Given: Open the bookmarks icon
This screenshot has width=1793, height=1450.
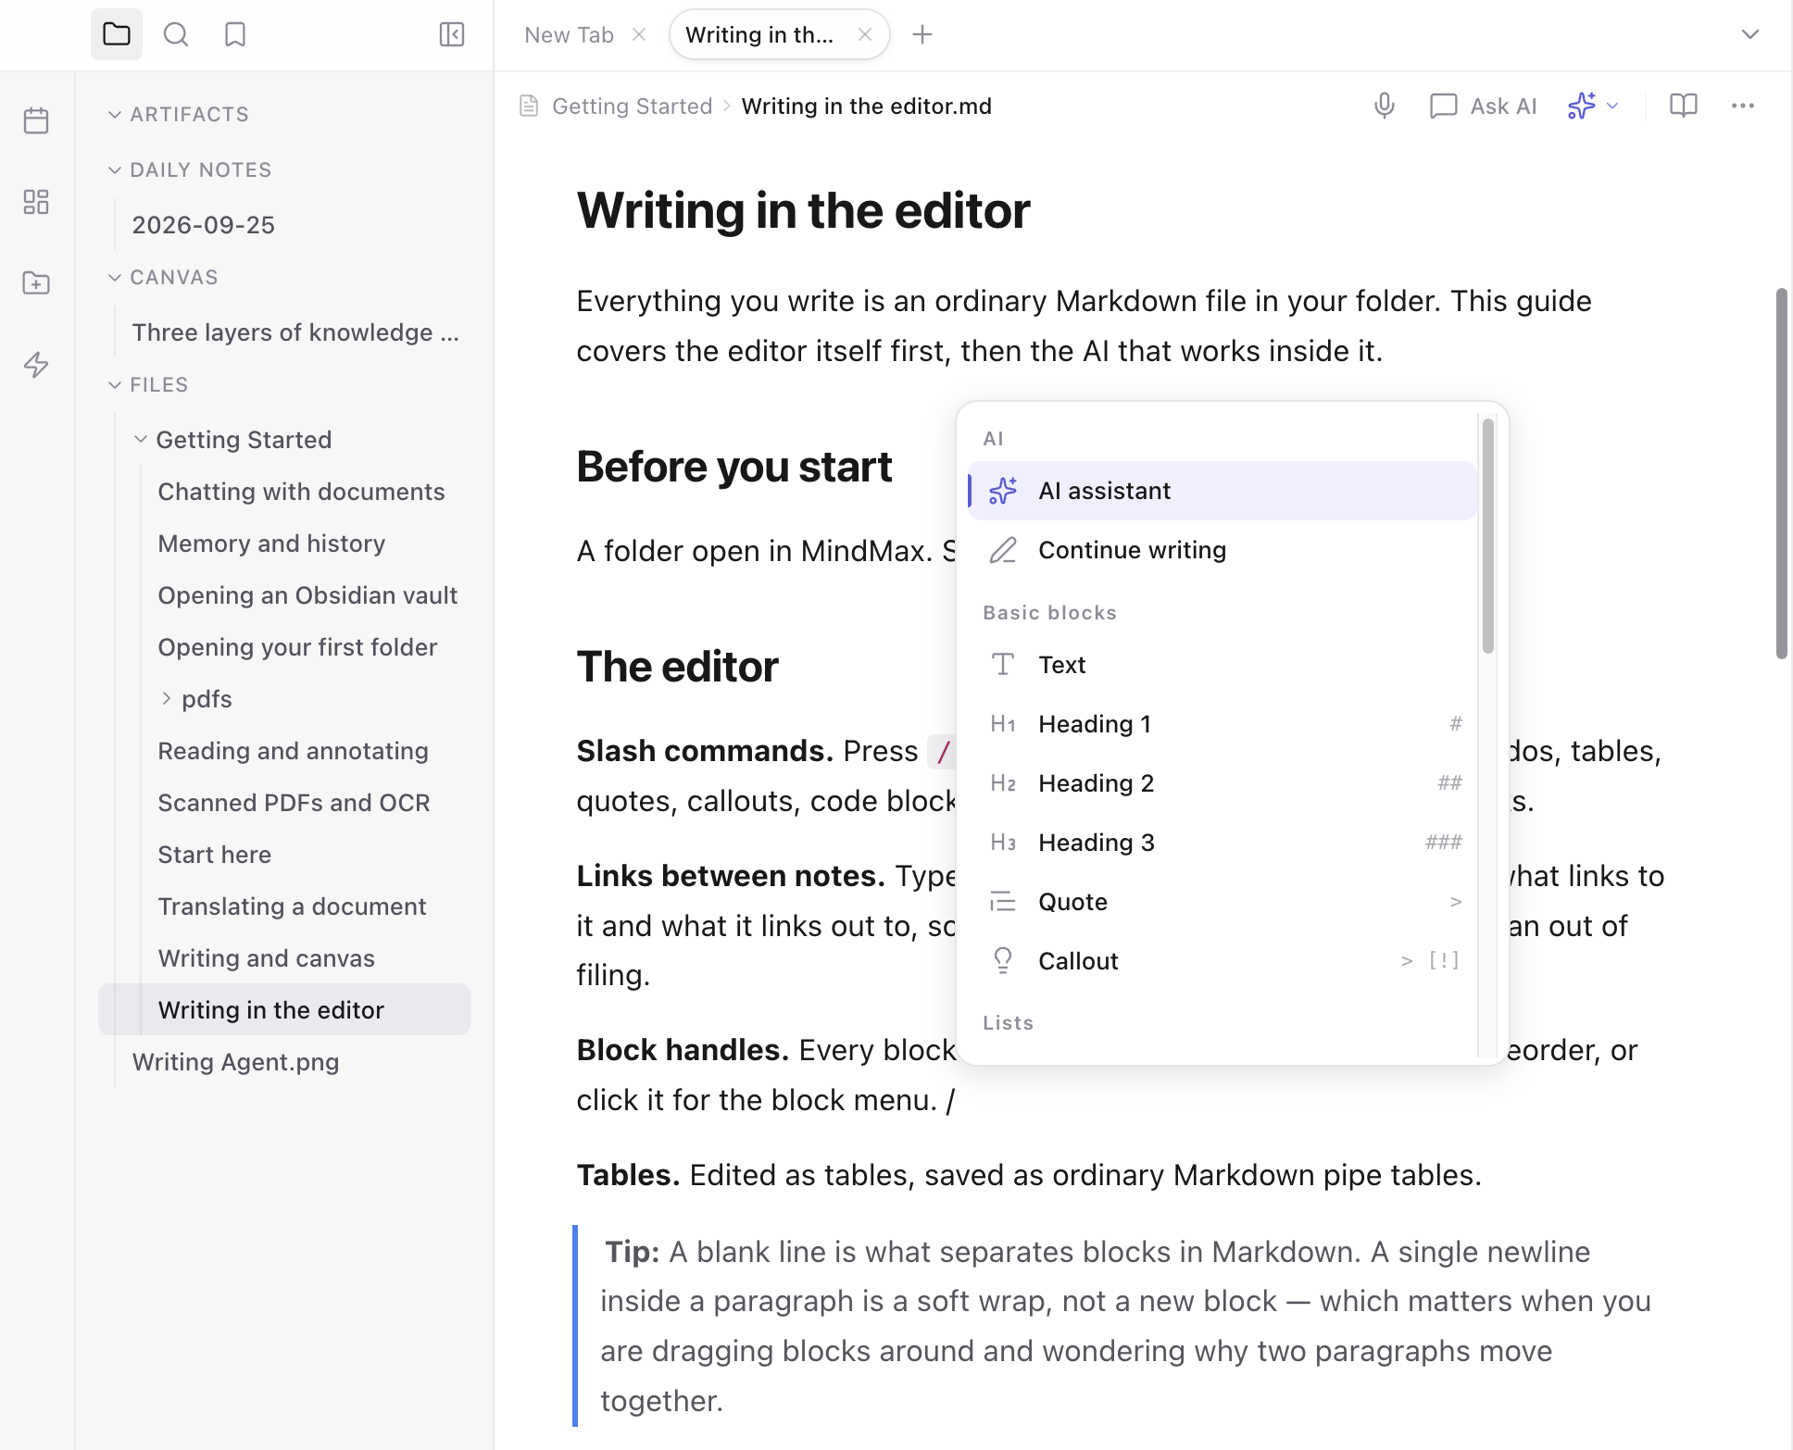Looking at the screenshot, I should [235, 34].
